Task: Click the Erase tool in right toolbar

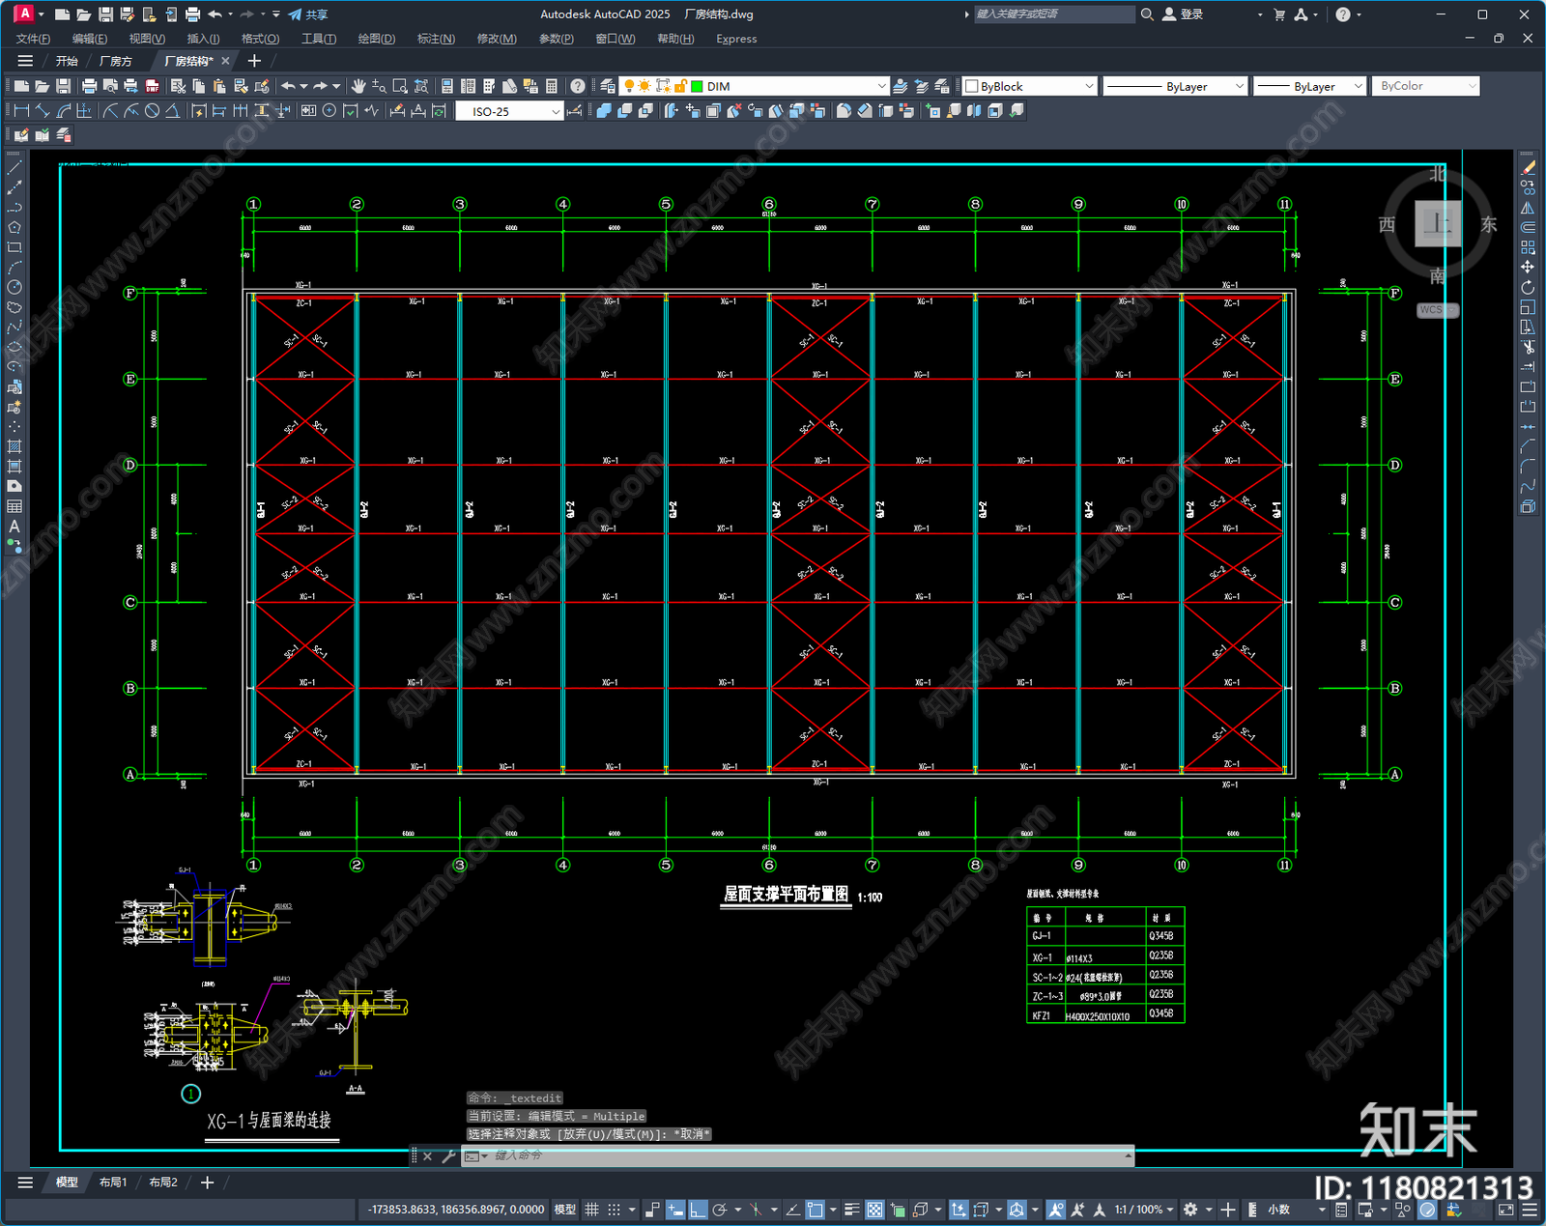Action: coord(1528,168)
